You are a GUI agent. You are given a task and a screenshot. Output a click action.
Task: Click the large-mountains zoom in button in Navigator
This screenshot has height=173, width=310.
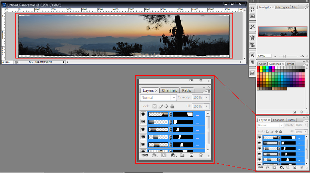(302, 56)
